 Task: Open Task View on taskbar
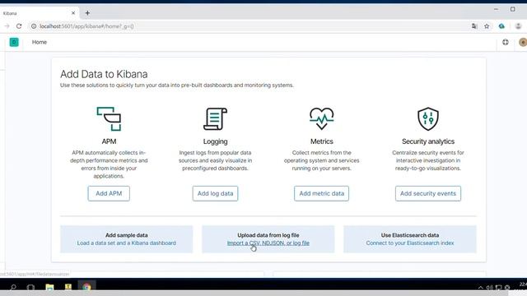[30, 287]
